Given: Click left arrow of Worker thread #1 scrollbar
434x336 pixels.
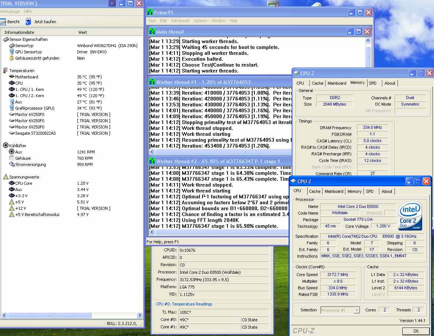Looking at the screenshot, I should [x=152, y=152].
